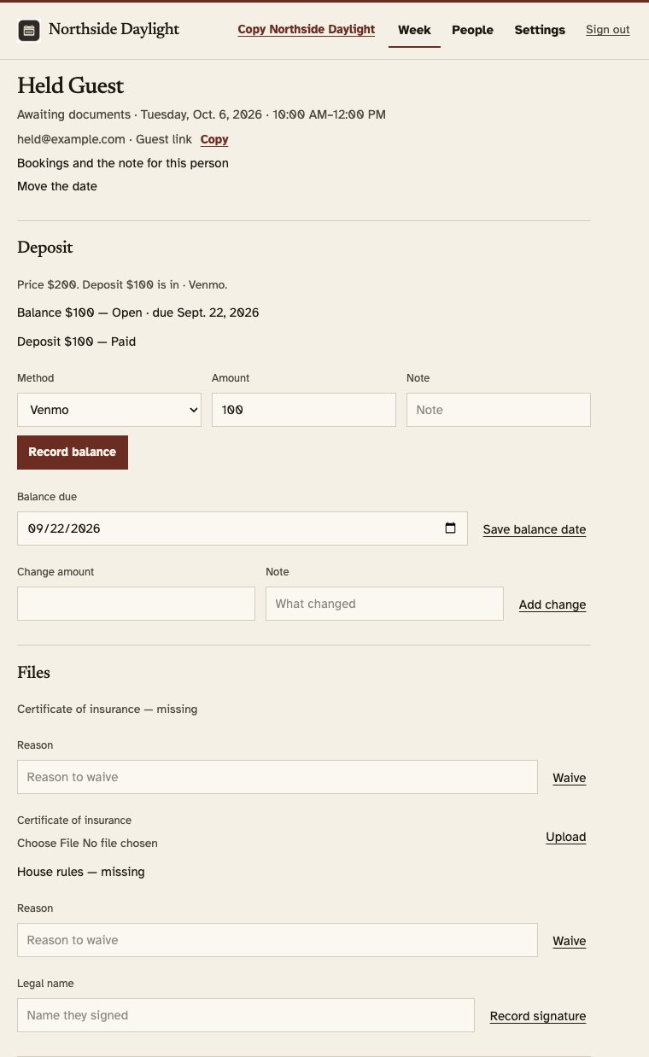Click the Add change button

click(553, 604)
